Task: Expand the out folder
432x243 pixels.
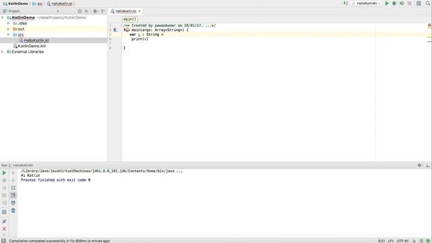Action: 8,29
